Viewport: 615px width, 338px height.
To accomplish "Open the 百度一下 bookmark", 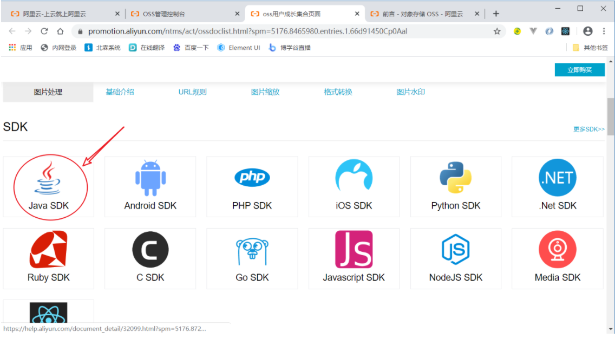I will [191, 48].
